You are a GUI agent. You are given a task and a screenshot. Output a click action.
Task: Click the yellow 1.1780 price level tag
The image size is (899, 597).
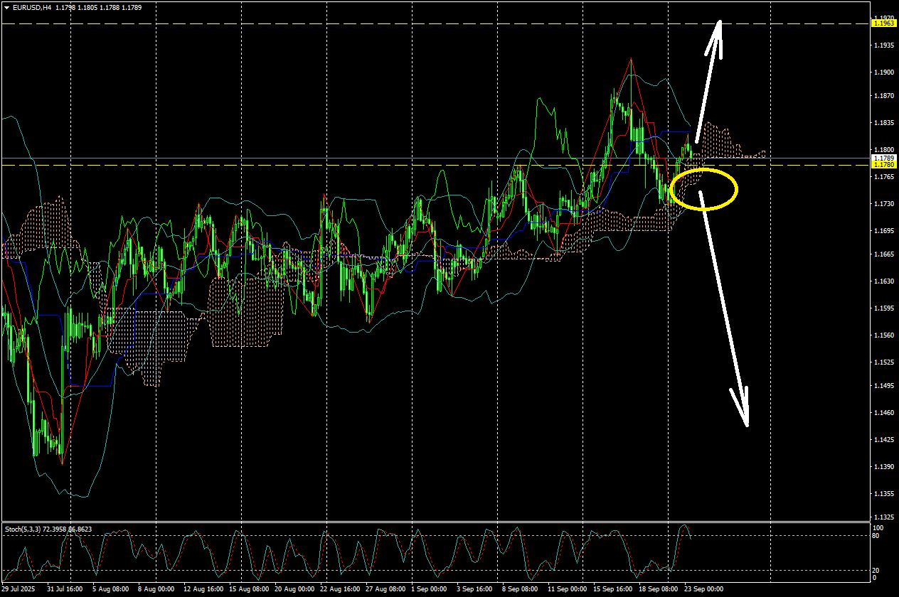pos(883,165)
